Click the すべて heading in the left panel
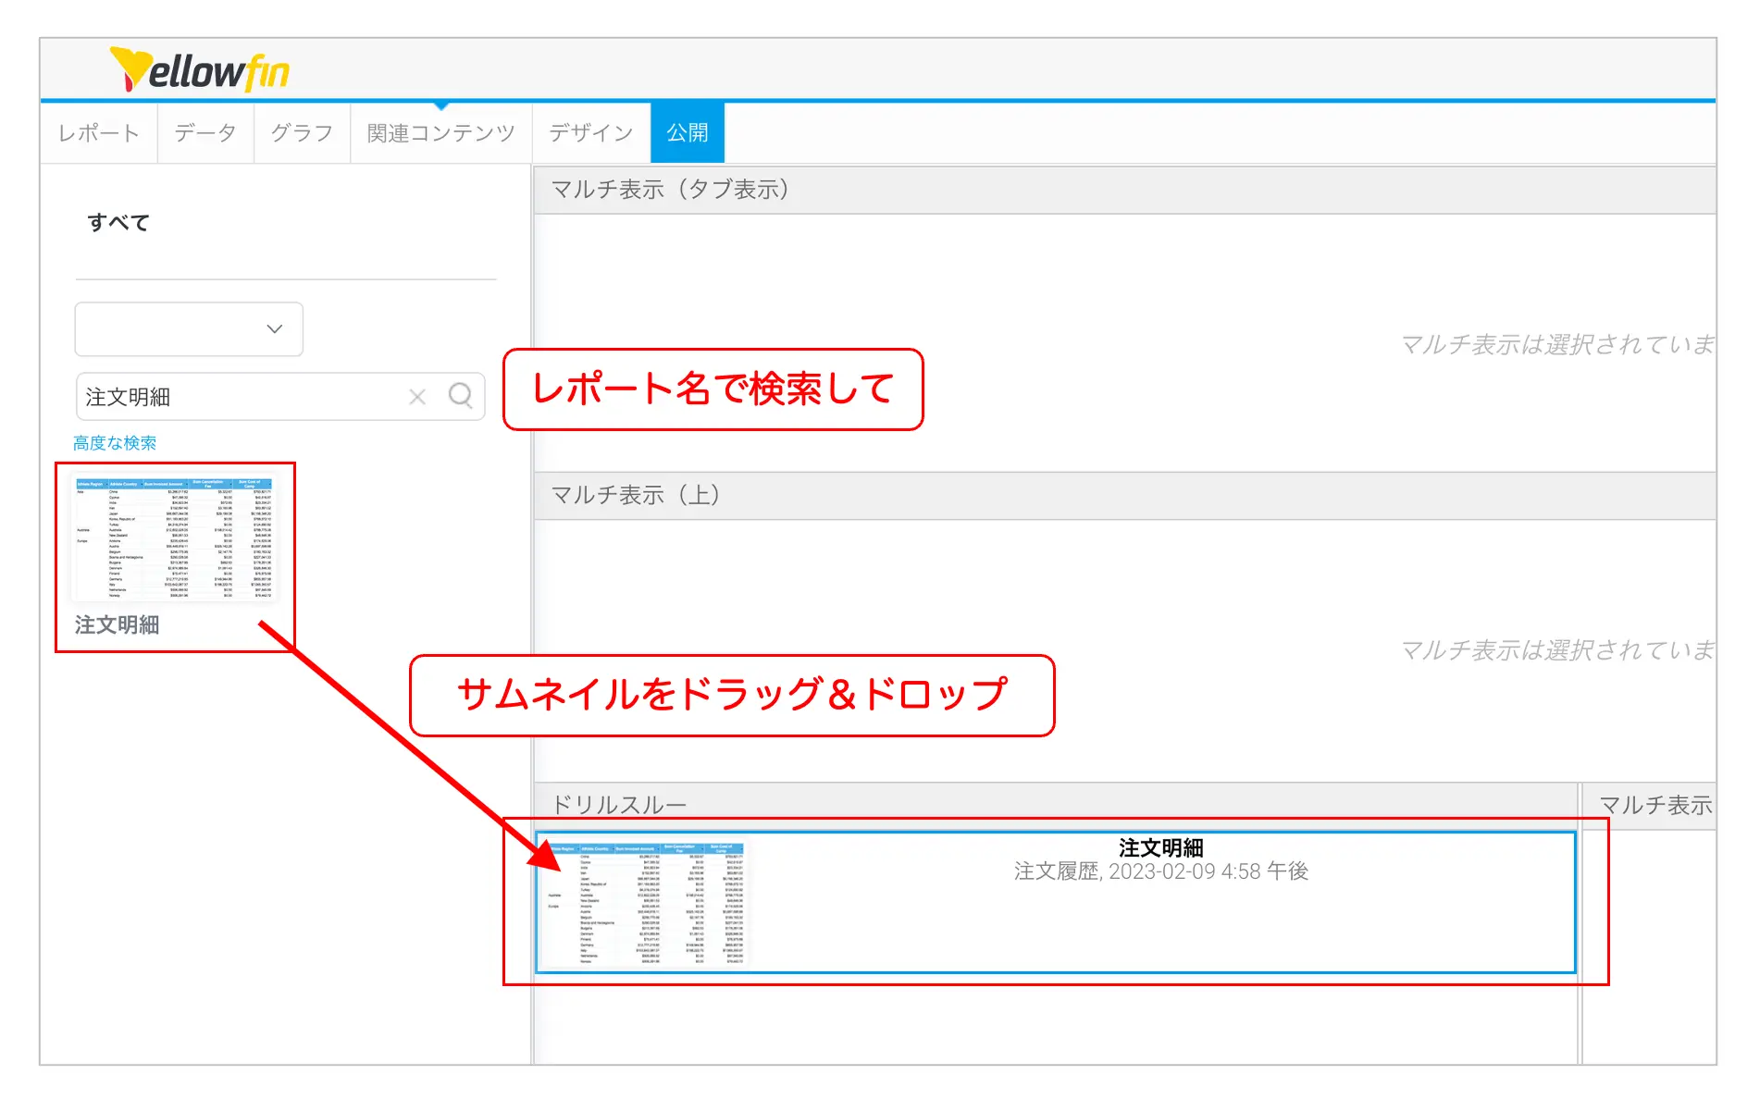The width and height of the screenshot is (1760, 1099). click(x=118, y=222)
